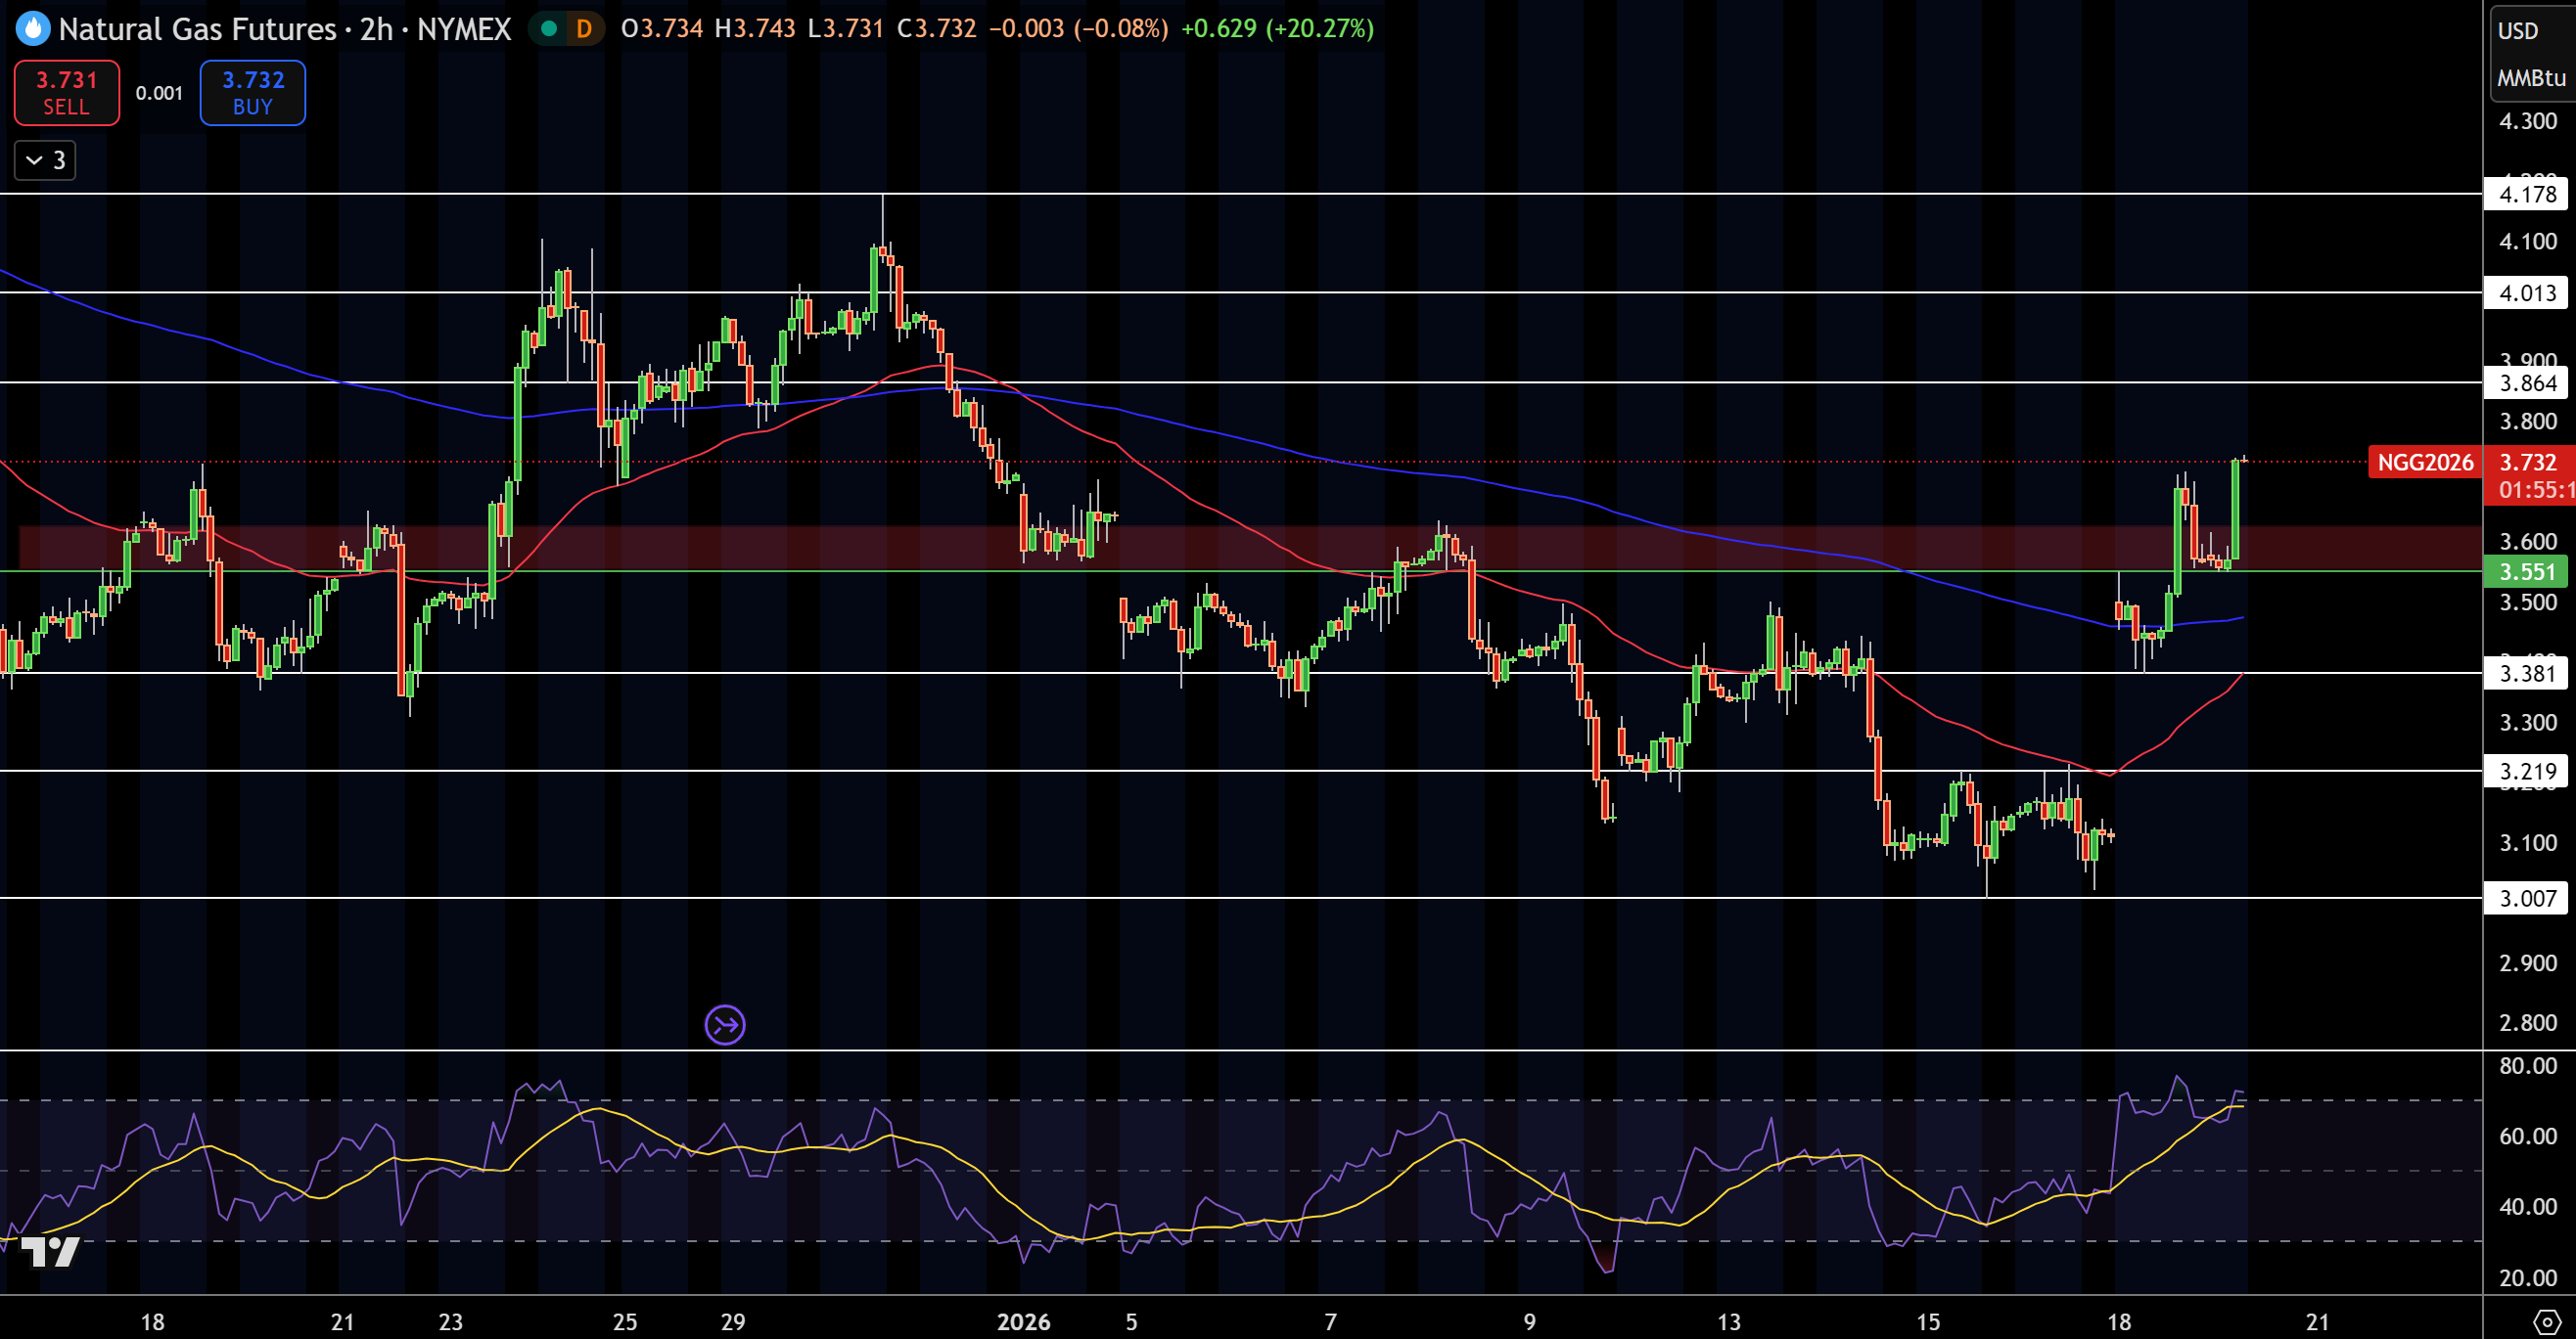Select the 4.178 horizontal line label
Screen dimensions: 2576x1339
pyautogui.click(x=2528, y=194)
